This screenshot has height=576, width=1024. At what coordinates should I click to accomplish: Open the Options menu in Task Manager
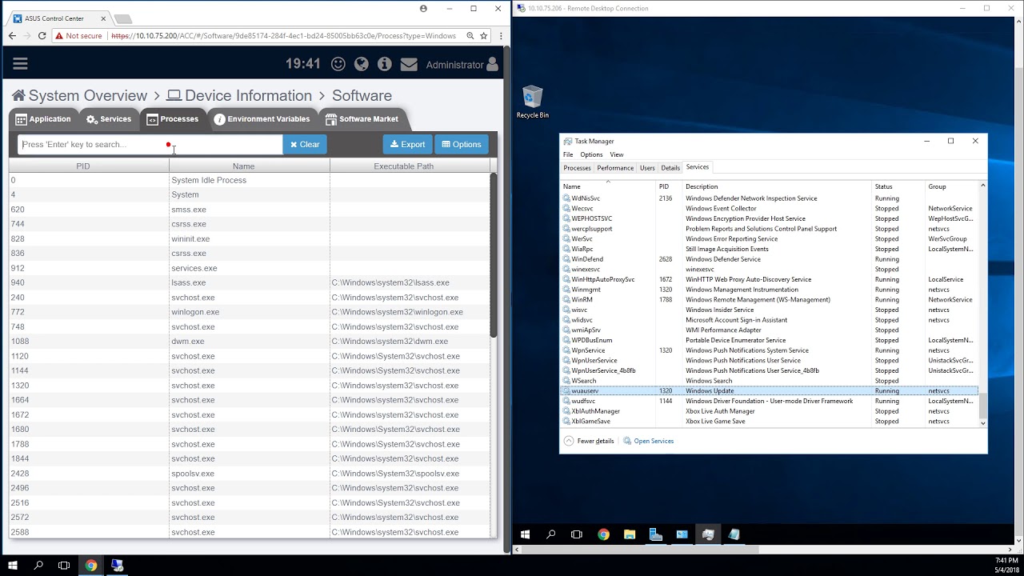(591, 154)
